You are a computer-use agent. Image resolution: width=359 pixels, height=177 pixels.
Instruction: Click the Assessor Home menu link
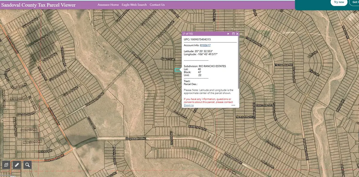108,5
